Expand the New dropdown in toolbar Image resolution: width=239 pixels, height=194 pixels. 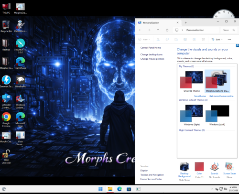point(144,39)
